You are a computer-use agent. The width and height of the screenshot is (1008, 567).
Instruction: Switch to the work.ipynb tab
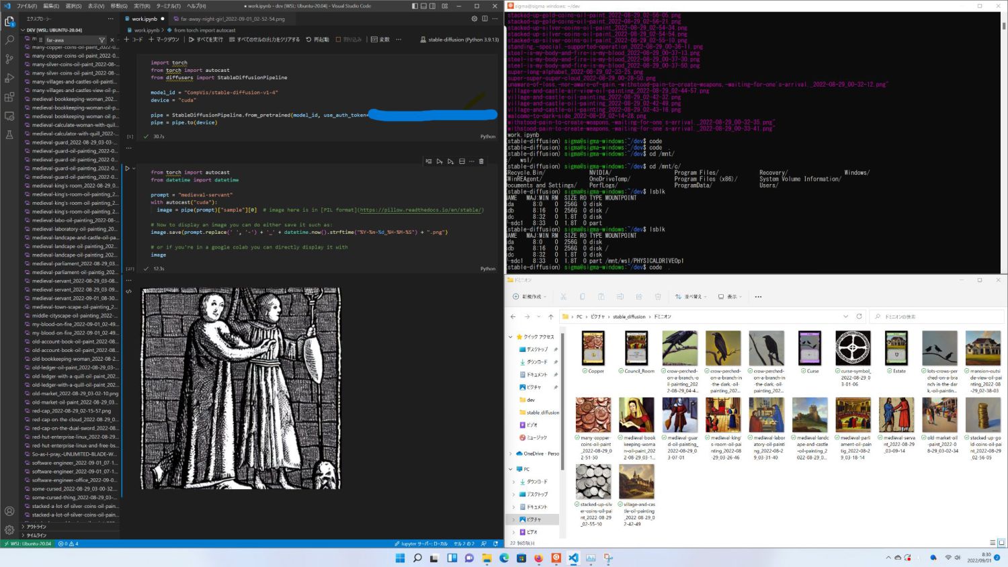(144, 19)
